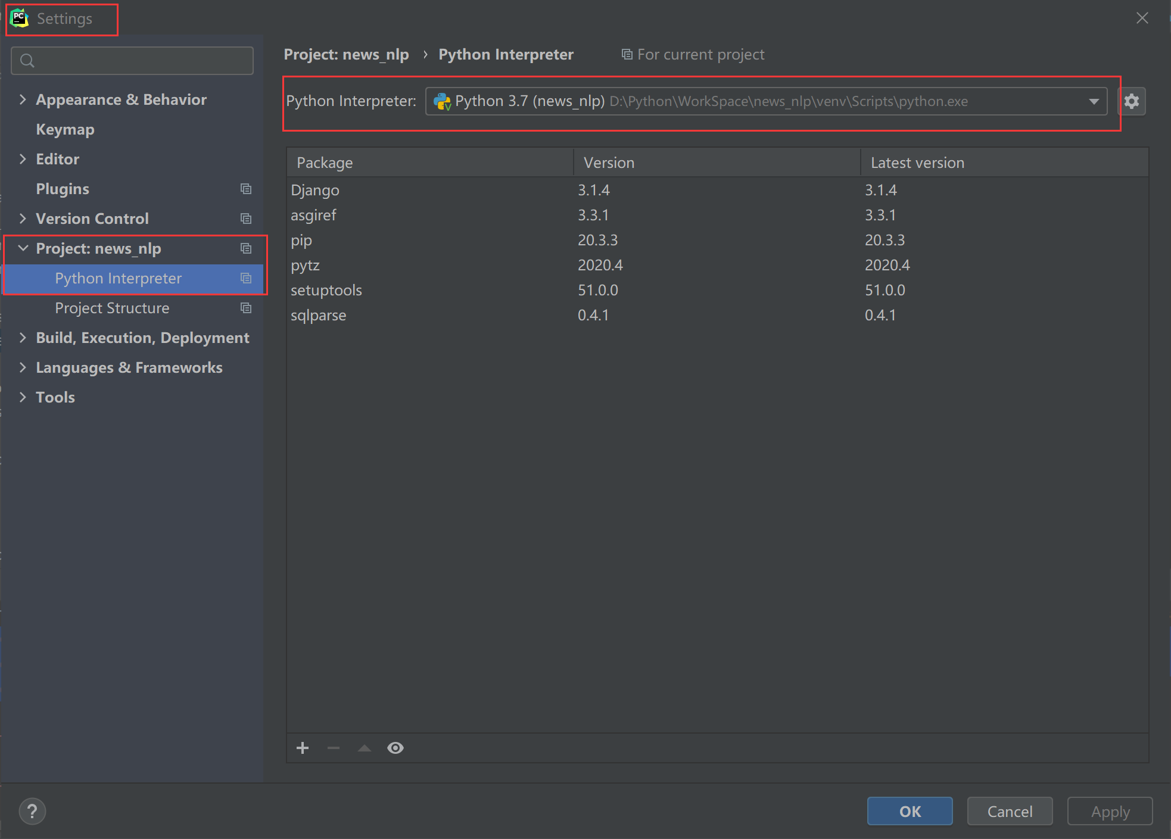Click the minus uninstall package icon
The image size is (1171, 839).
pyautogui.click(x=334, y=748)
